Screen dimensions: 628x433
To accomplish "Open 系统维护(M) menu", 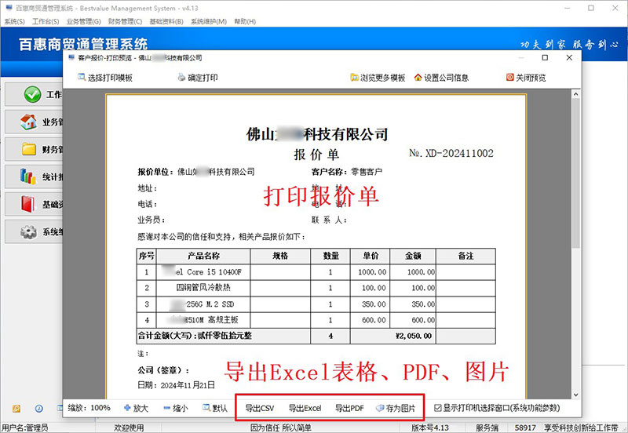I will [209, 22].
